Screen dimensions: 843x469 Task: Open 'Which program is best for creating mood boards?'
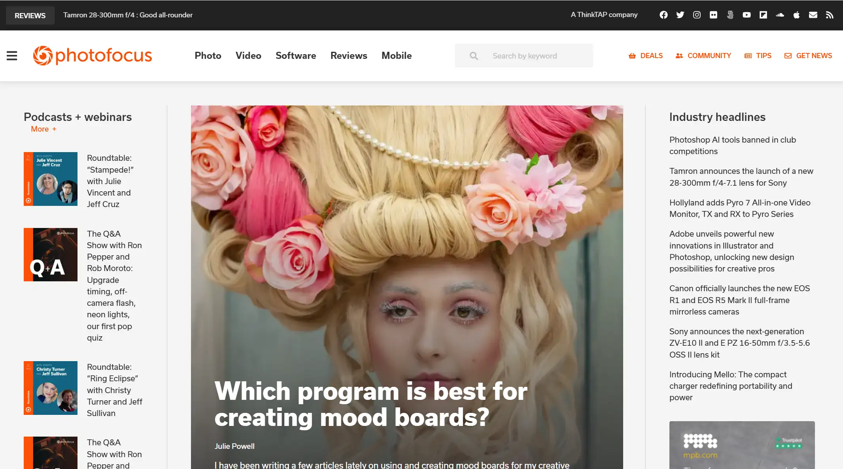pos(371,404)
